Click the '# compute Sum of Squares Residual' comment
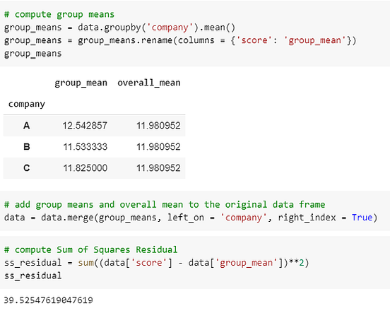390x313 pixels. 90,249
